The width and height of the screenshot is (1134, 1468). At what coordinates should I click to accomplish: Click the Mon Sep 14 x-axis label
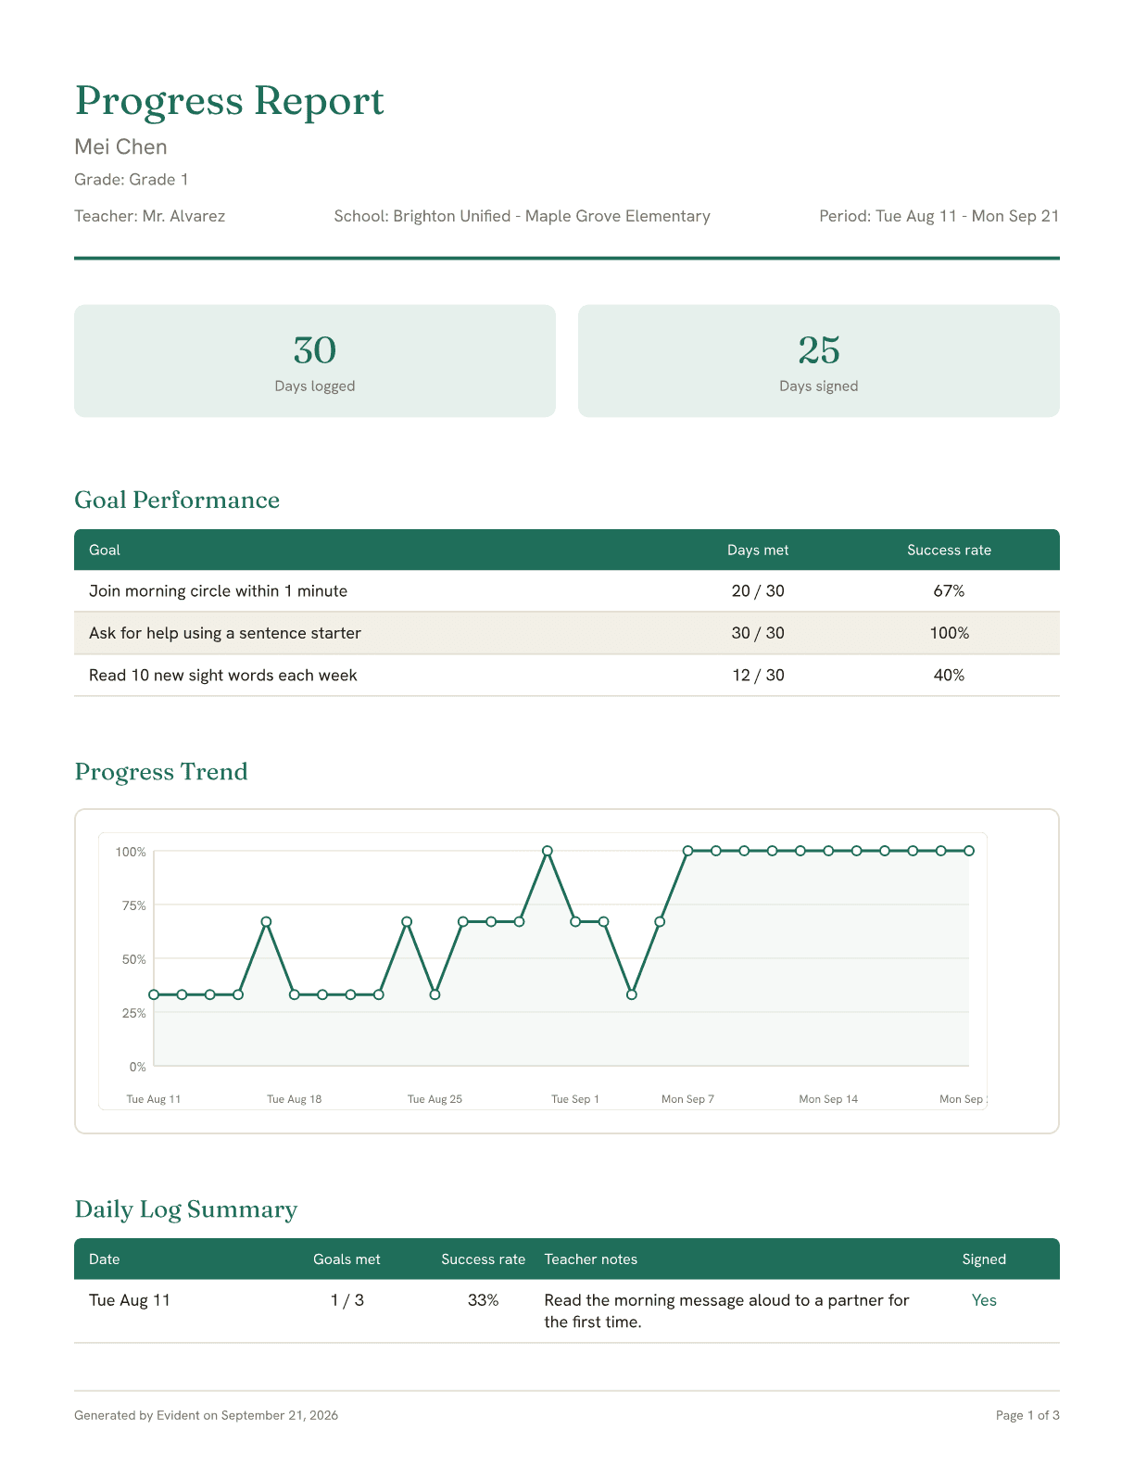pyautogui.click(x=828, y=1099)
